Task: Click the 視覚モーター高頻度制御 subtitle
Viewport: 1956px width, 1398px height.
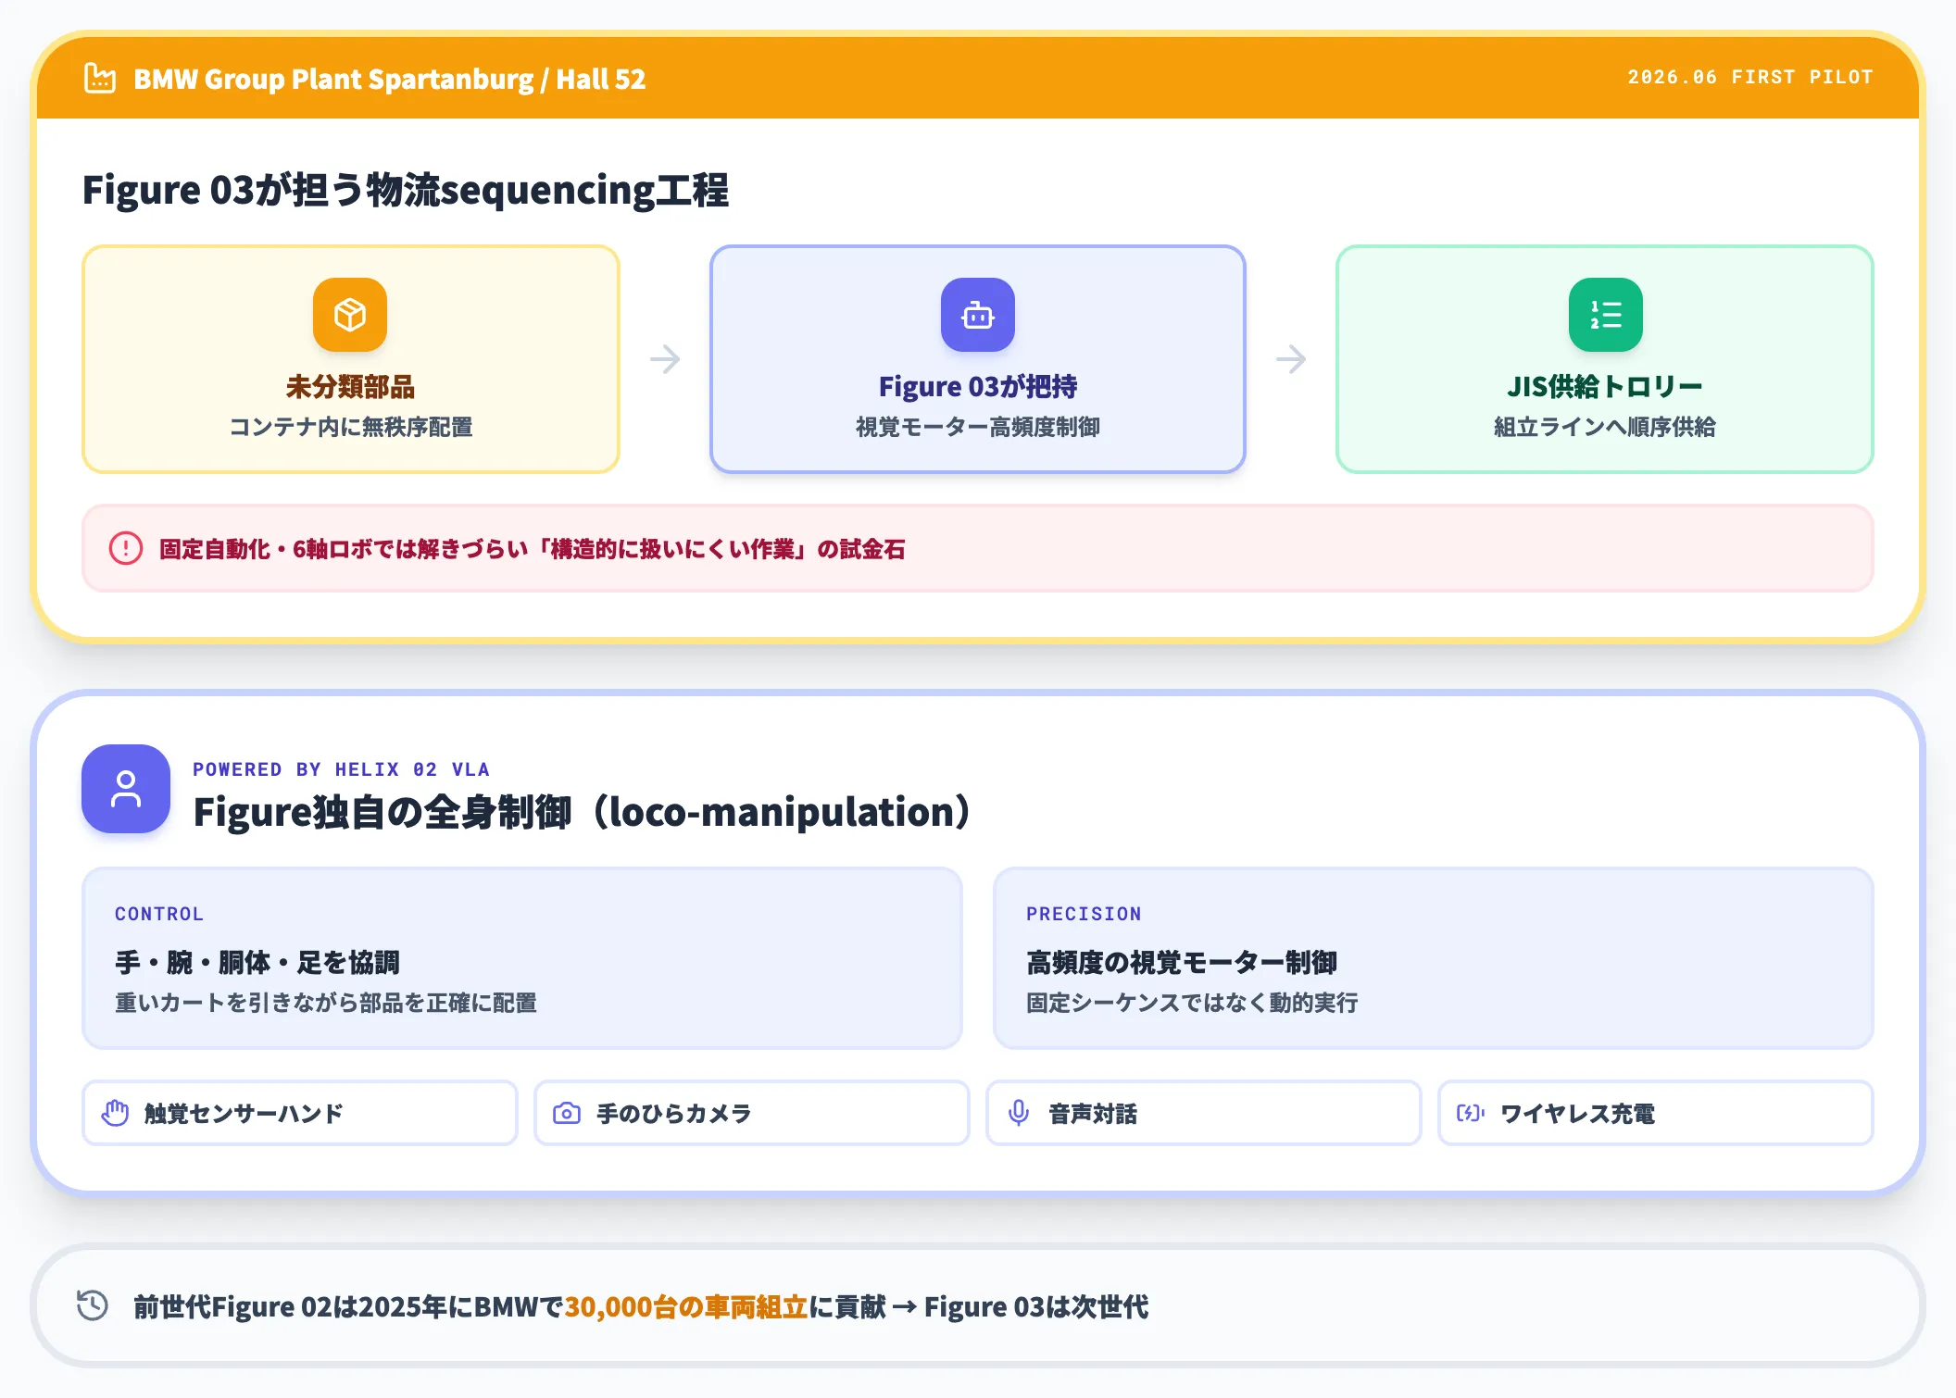Action: tap(978, 427)
